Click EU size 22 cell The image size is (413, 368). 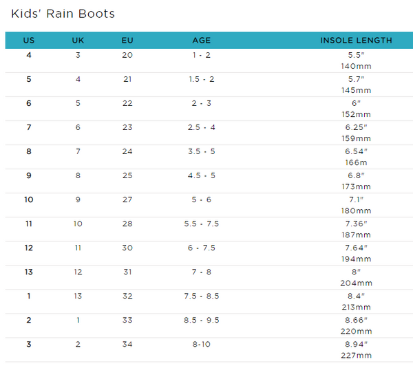pos(127,103)
